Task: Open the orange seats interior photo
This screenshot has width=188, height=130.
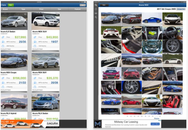Action: 152,74
